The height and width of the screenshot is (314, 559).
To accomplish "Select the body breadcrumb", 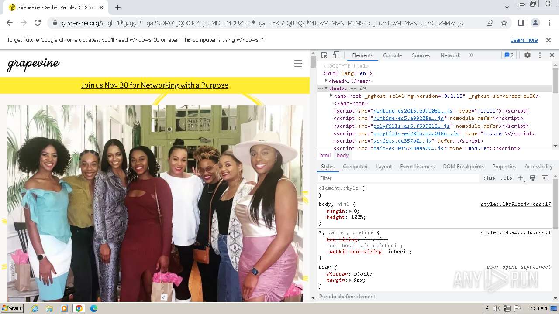I will (343, 155).
